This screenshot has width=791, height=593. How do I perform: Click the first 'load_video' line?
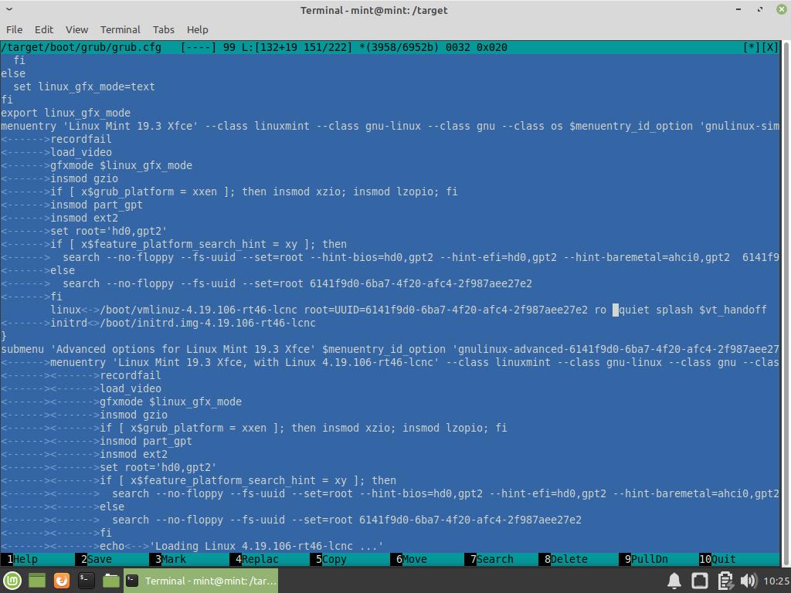[81, 152]
